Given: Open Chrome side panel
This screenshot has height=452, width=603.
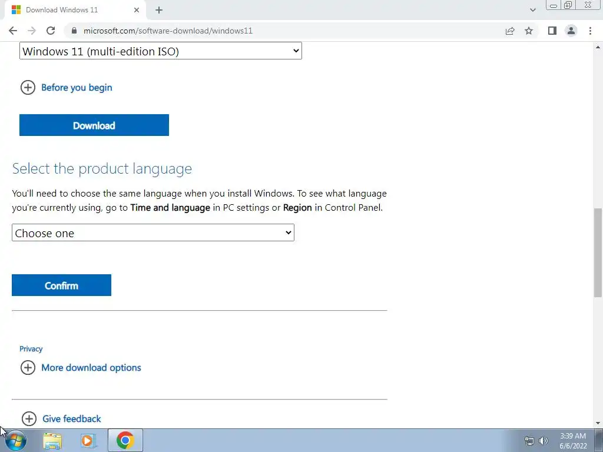Looking at the screenshot, I should 552,31.
